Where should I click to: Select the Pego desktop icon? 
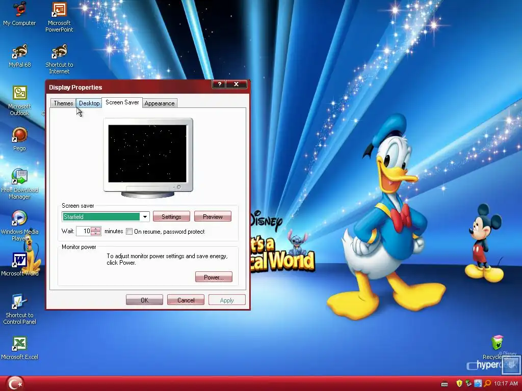coord(19,139)
